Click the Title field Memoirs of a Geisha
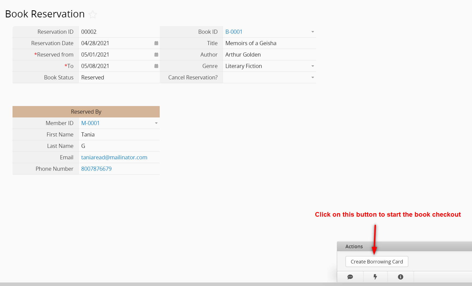This screenshot has height=286, width=472. (269, 43)
